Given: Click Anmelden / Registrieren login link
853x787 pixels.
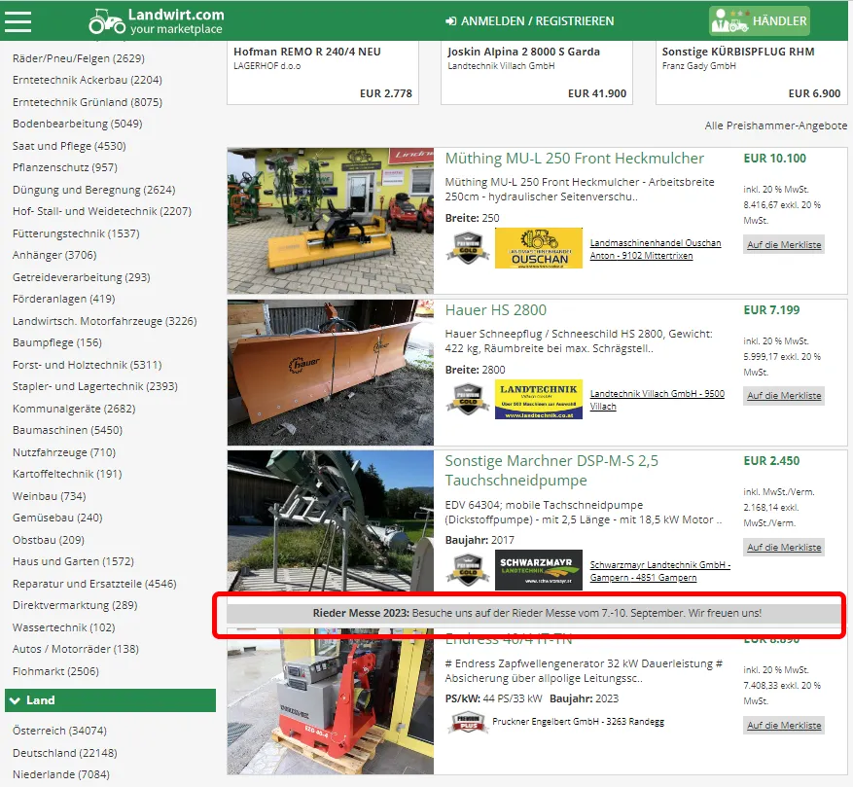Looking at the screenshot, I should point(529,21).
